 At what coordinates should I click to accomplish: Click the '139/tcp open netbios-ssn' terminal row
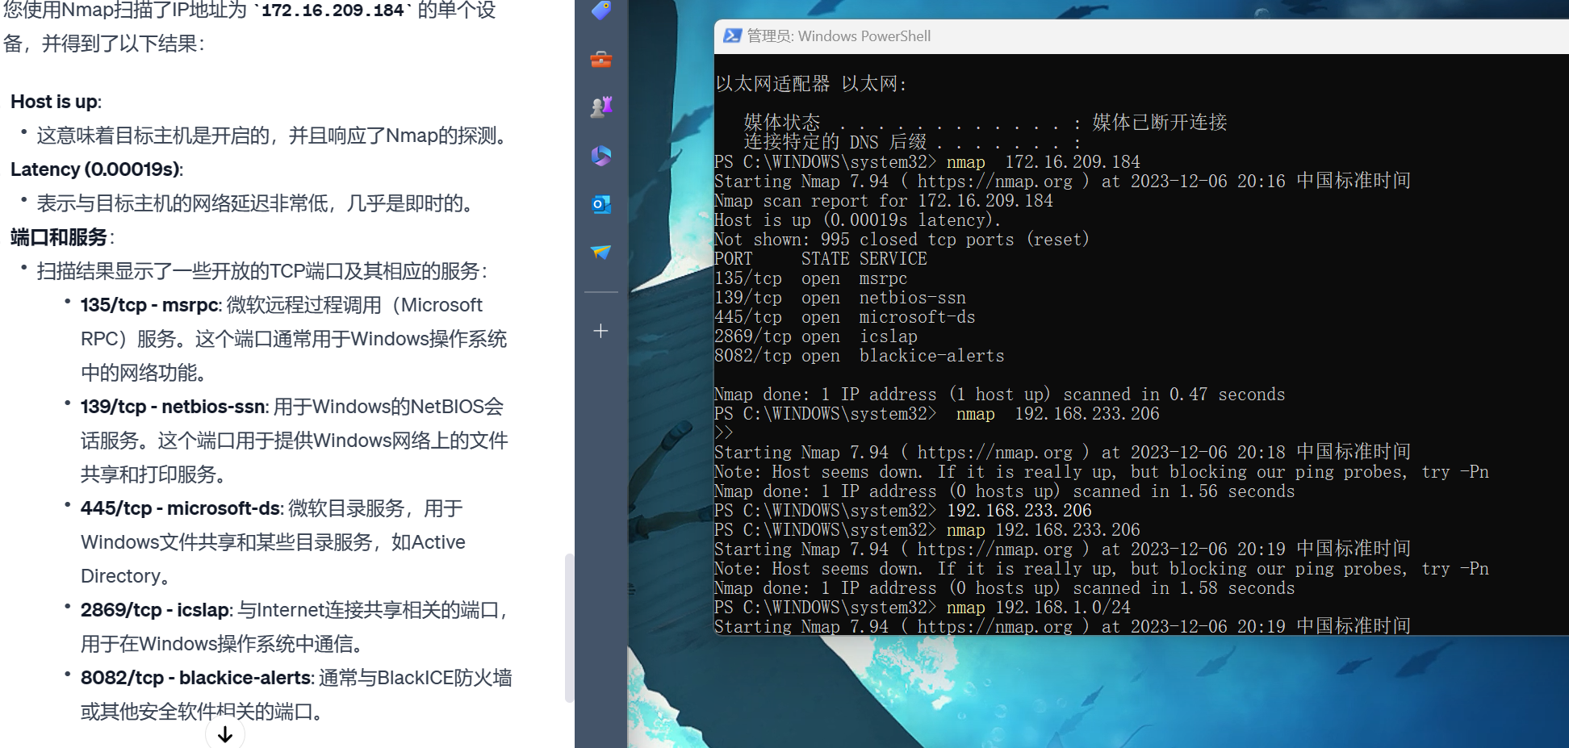(840, 298)
